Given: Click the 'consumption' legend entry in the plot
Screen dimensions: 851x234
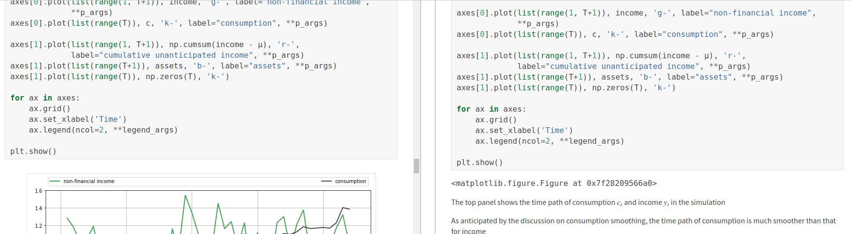Looking at the screenshot, I should (x=344, y=182).
